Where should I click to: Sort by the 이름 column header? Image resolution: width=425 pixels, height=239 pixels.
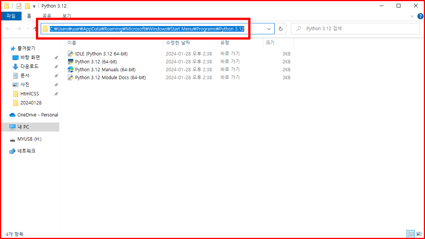72,43
